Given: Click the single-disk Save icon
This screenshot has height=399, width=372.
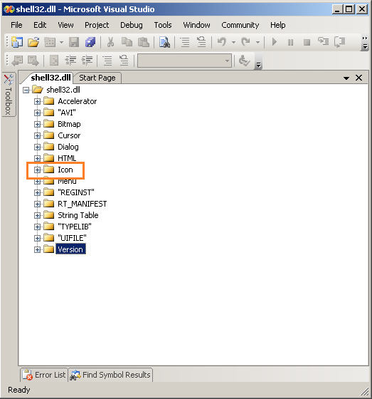Looking at the screenshot, I should [x=74, y=42].
